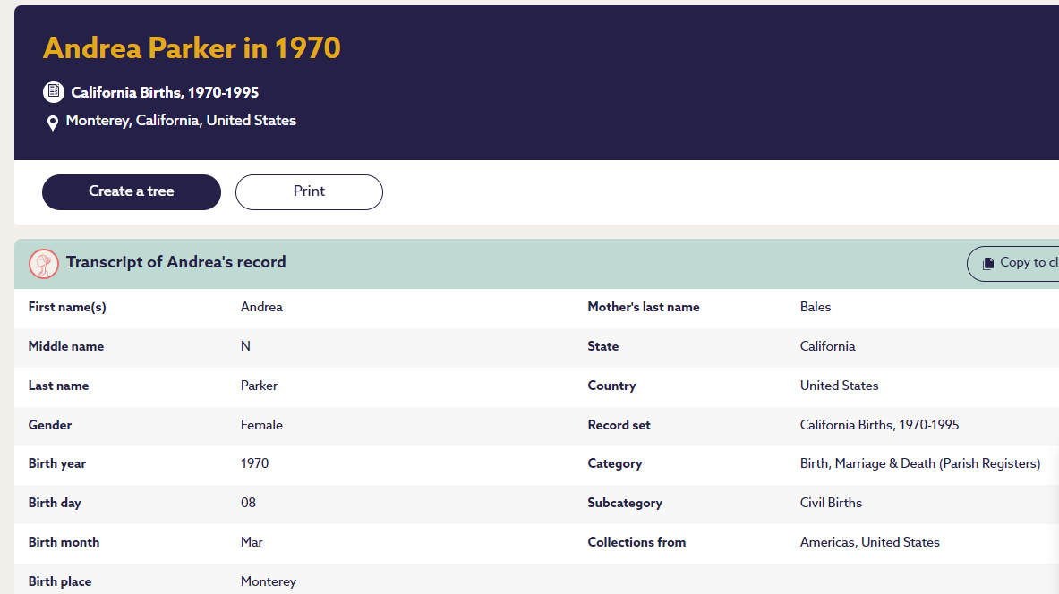Select mother's last name value Bales
This screenshot has height=594, width=1059.
[x=816, y=307]
